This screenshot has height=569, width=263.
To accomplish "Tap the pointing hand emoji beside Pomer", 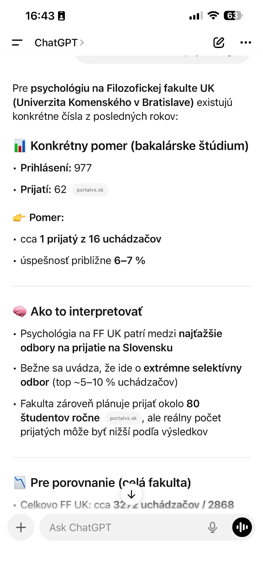I will pyautogui.click(x=19, y=218).
